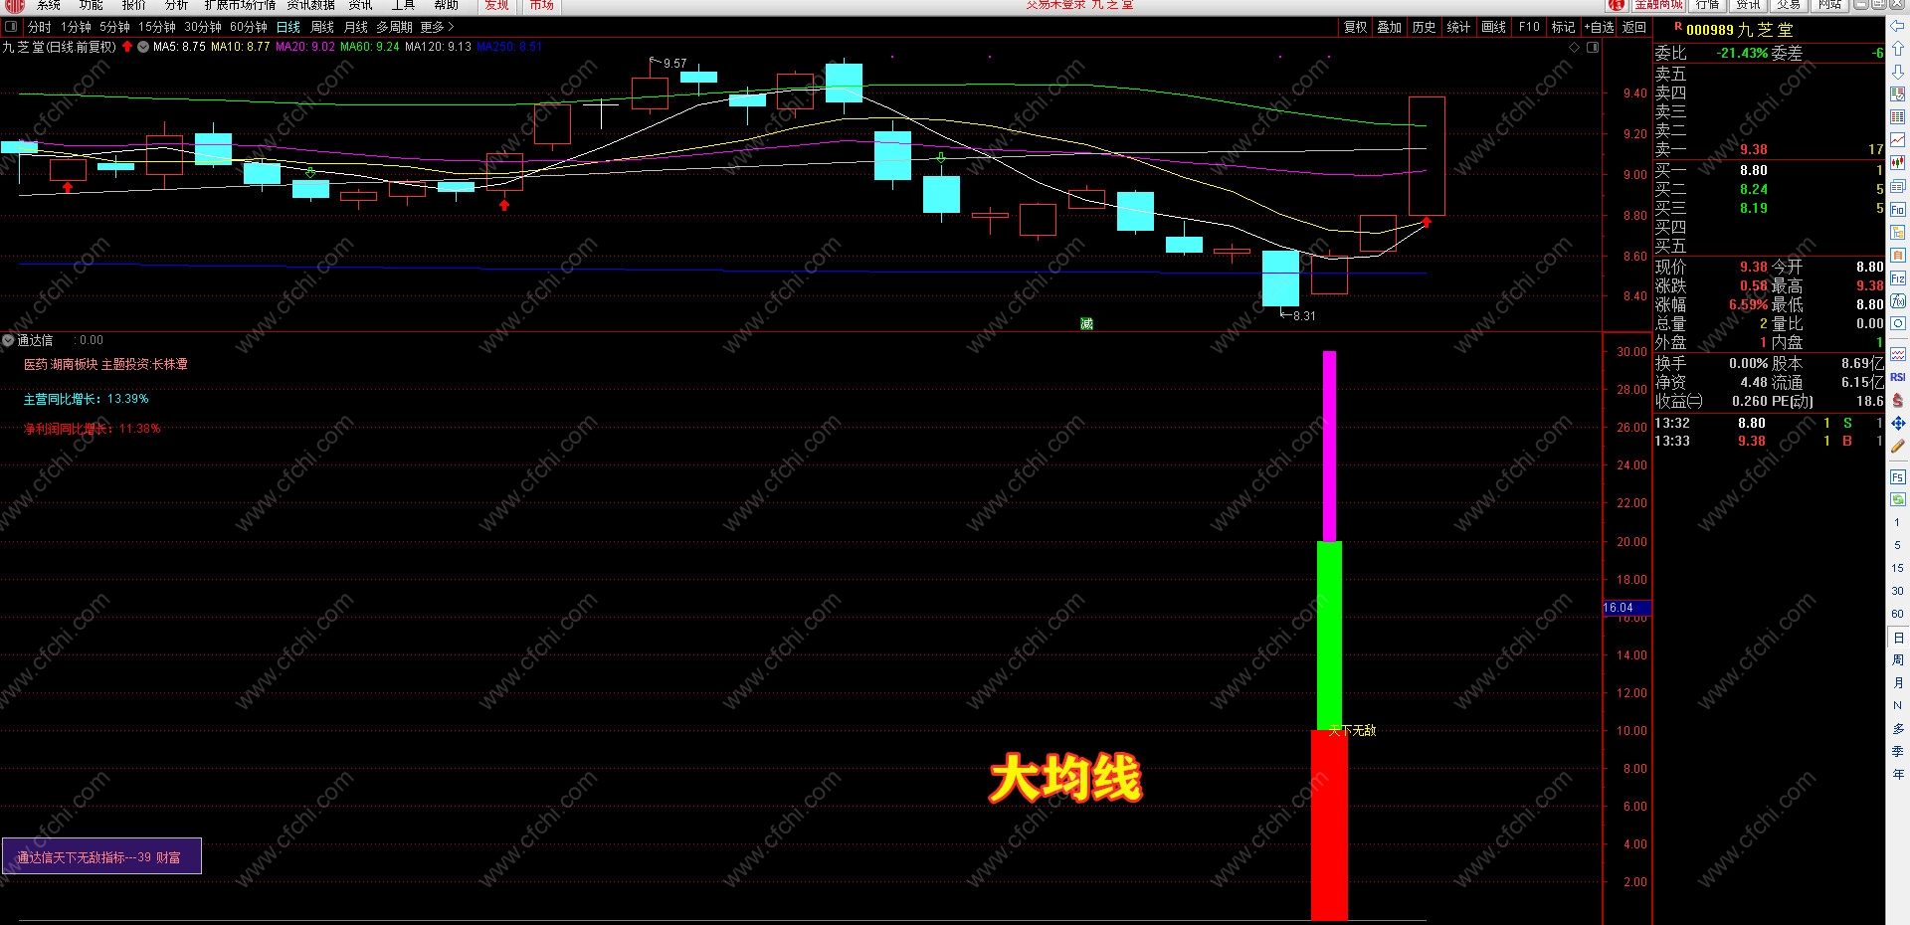
Task: Click the 减 marker under the price chart
Action: (x=1086, y=323)
